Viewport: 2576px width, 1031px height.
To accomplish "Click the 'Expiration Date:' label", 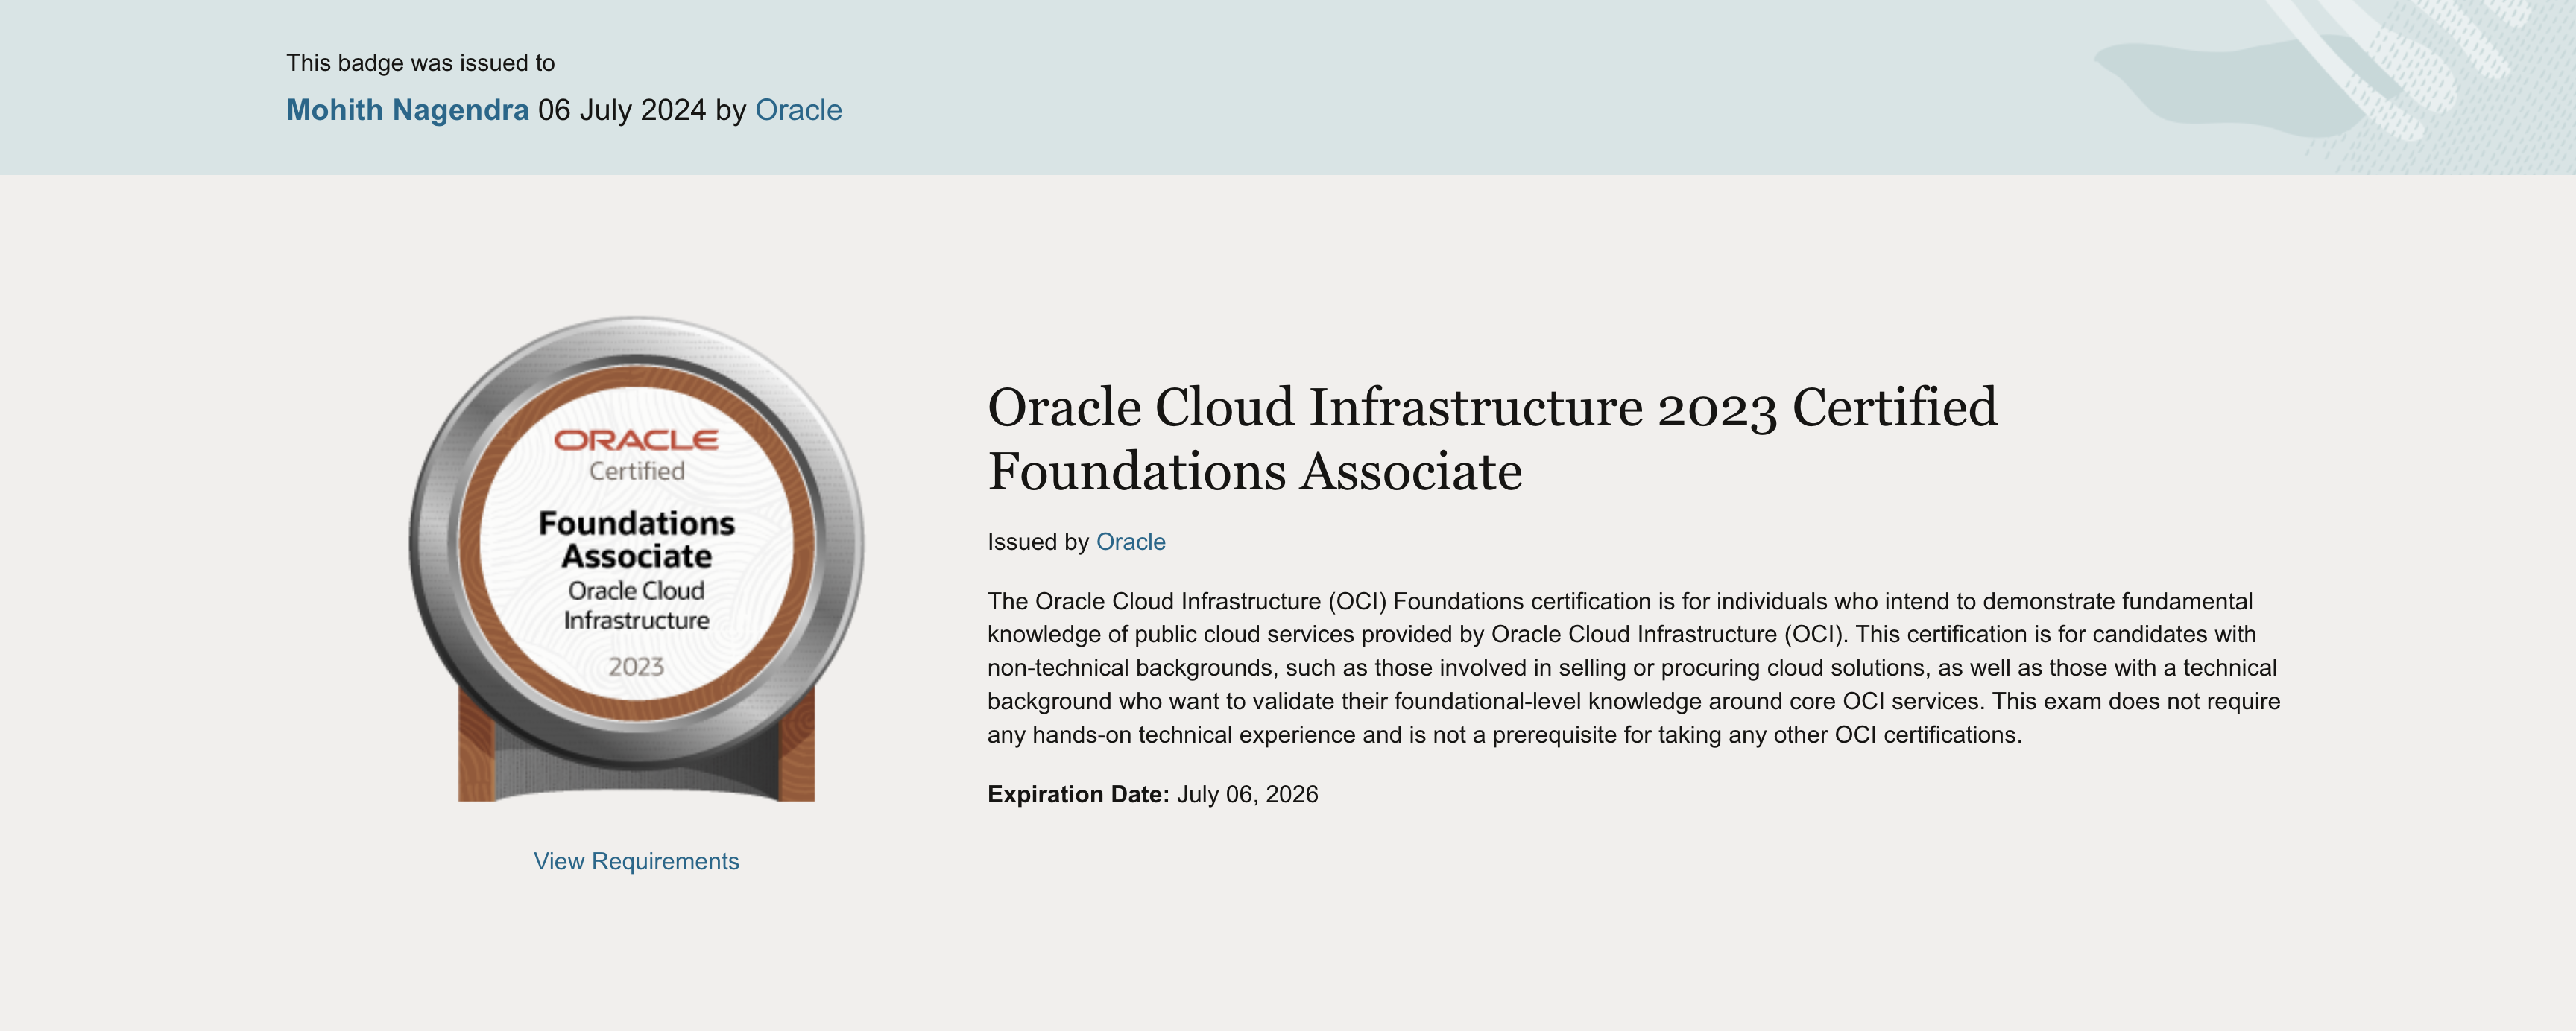I will (x=1078, y=794).
